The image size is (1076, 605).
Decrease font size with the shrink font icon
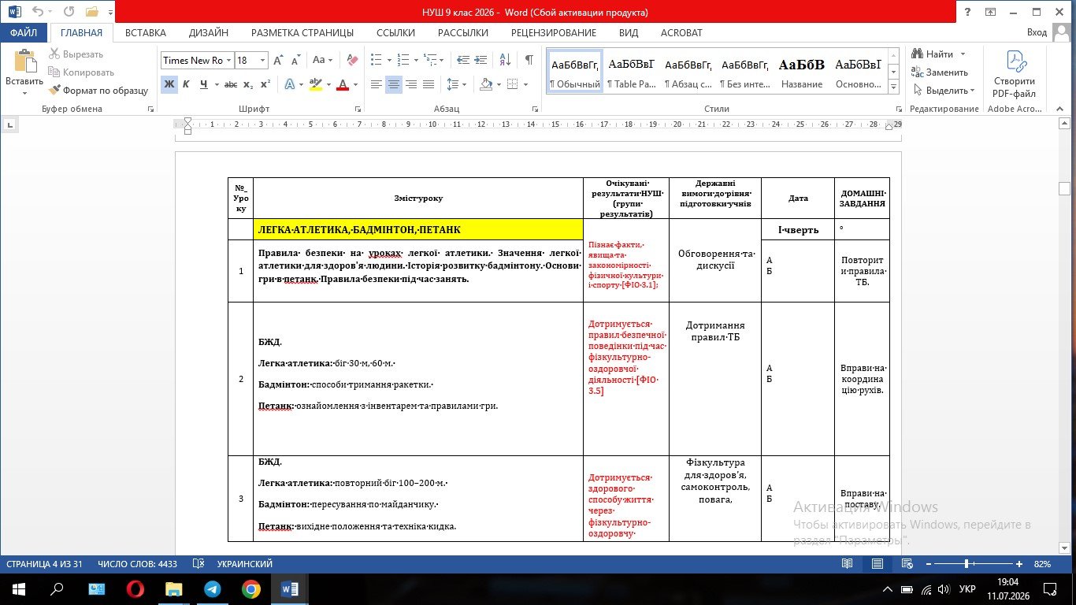(296, 60)
